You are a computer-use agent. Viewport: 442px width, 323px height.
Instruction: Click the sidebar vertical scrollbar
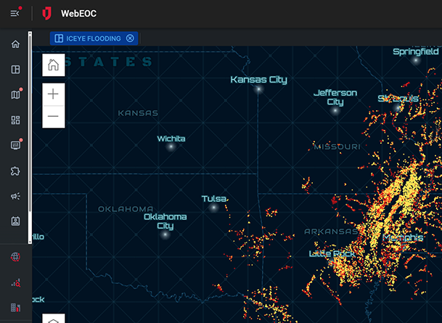30,138
